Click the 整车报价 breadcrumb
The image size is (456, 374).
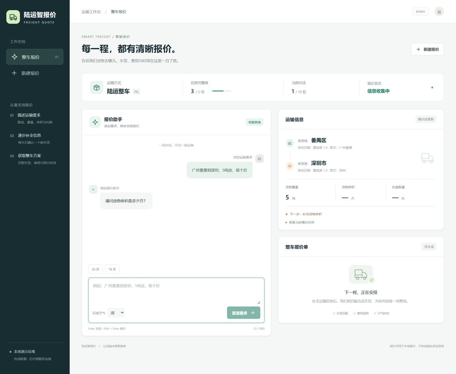(x=119, y=12)
